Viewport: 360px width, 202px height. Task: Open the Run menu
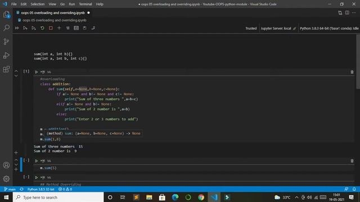[x=71, y=4]
